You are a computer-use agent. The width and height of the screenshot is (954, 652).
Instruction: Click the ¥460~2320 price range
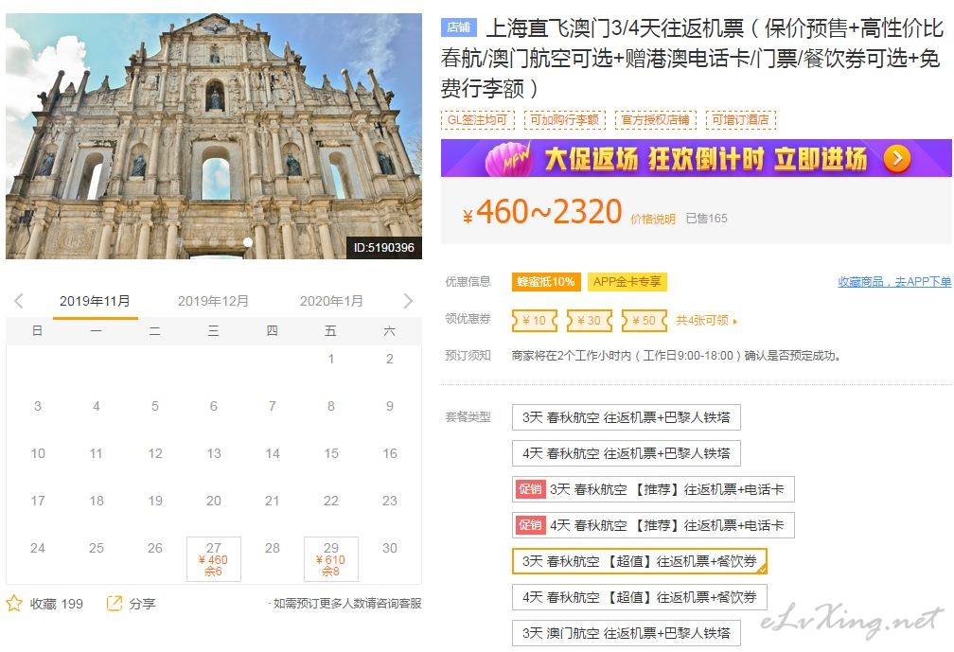pos(542,212)
